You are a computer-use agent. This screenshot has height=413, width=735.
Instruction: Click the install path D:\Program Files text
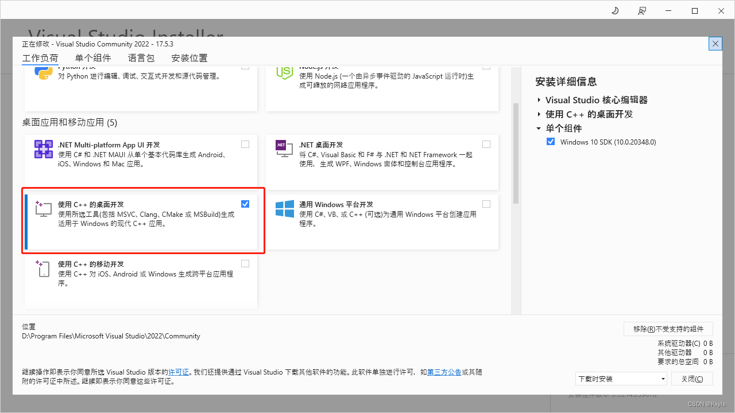pyautogui.click(x=111, y=336)
